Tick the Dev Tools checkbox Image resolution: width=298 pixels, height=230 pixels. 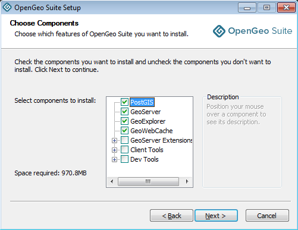[x=124, y=159]
